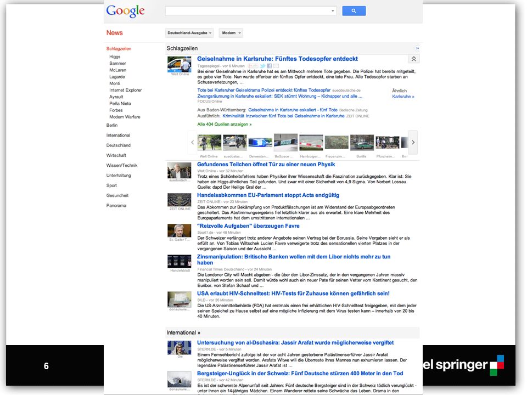527x395 pixels.
Task: Collapse the Karlsruhe story with double-chevron icon
Action: (x=414, y=59)
